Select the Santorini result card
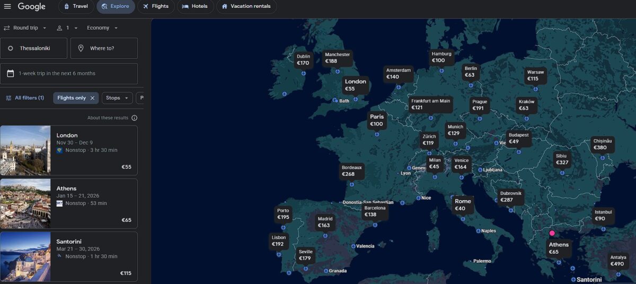The height and width of the screenshot is (284, 636). [69, 257]
